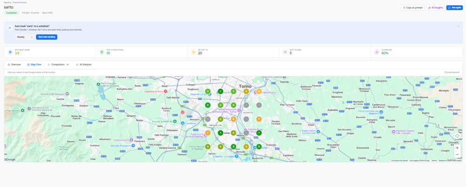Click the Museo Nazionale dell'Automobile pin

(239, 110)
